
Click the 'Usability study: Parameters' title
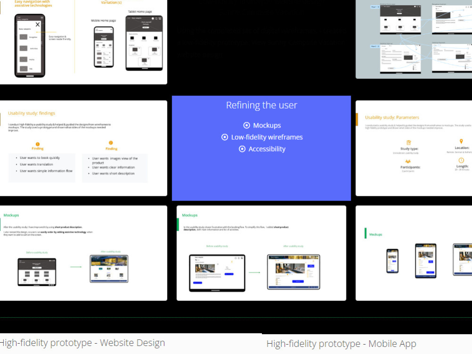[392, 118]
